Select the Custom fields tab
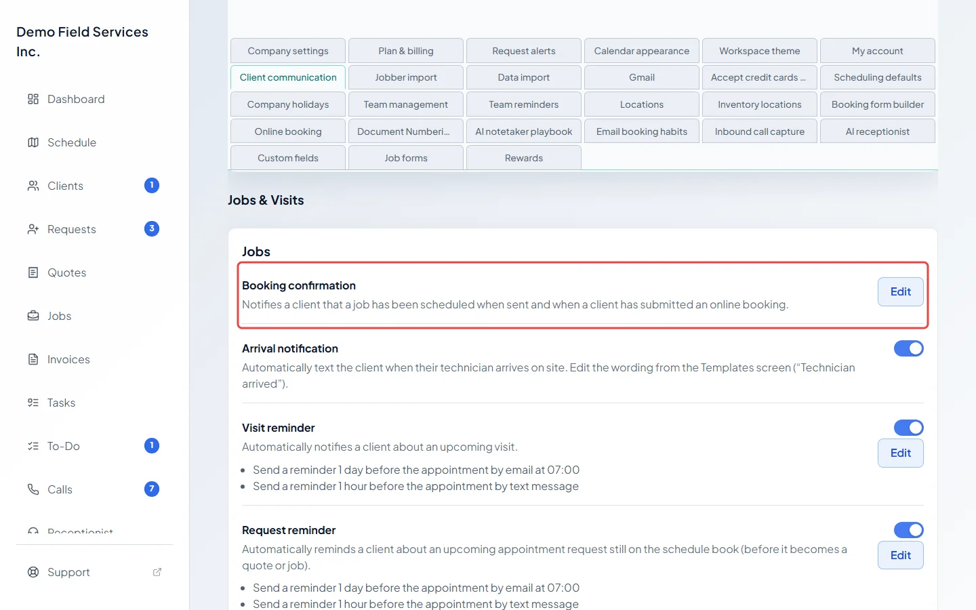 288,158
